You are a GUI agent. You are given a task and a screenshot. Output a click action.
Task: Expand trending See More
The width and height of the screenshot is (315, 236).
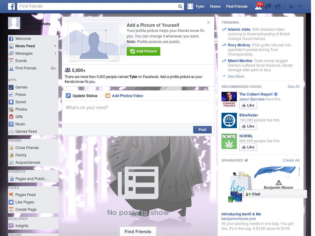236,77
